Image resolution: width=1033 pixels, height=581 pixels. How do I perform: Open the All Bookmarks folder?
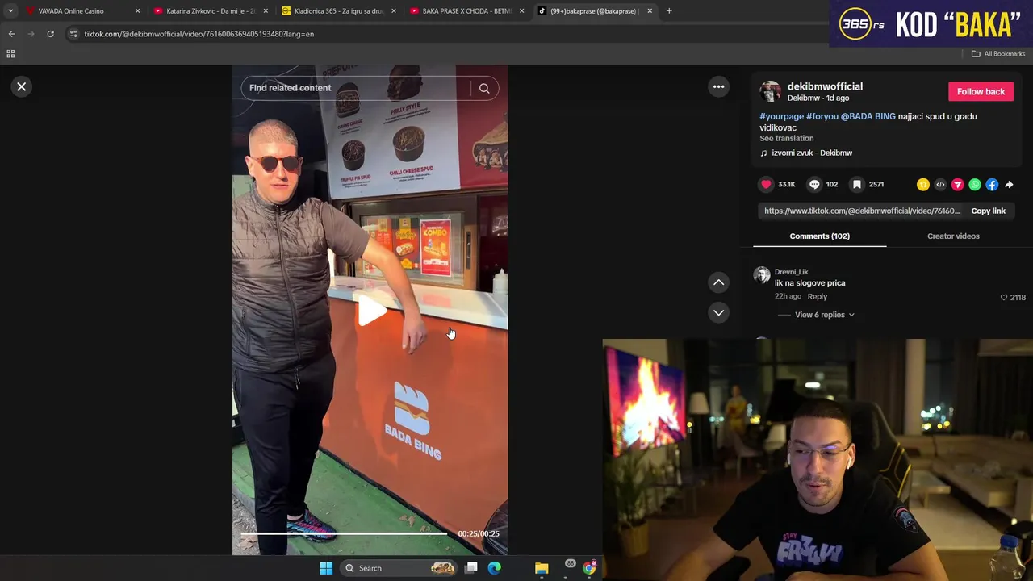[998, 54]
